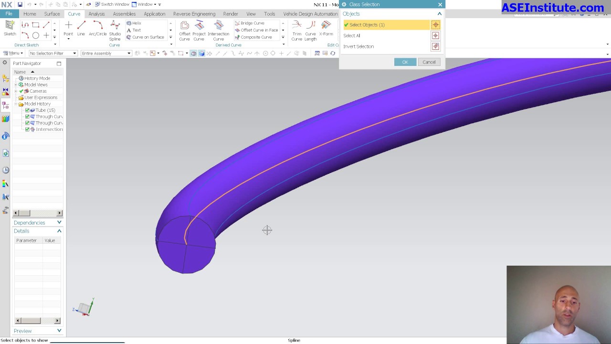Click the Part Navigator horizontal scrollbar

(38, 213)
